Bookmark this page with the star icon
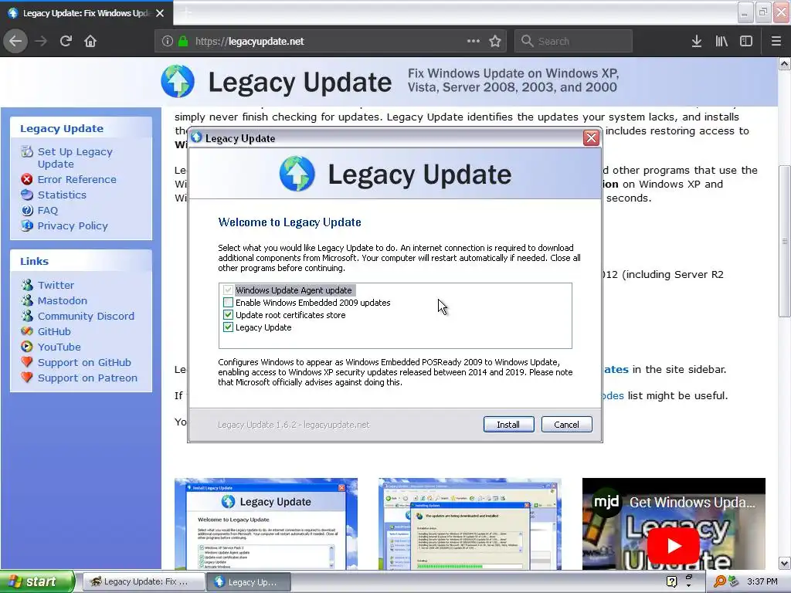The image size is (791, 593). tap(495, 41)
